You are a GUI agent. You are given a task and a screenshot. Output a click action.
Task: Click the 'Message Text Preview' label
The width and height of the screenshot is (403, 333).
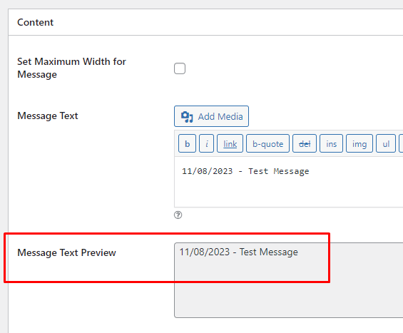66,252
